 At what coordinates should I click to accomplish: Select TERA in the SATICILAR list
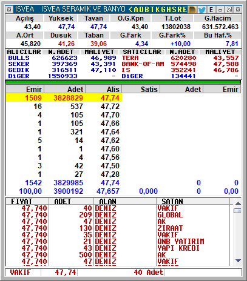130,58
